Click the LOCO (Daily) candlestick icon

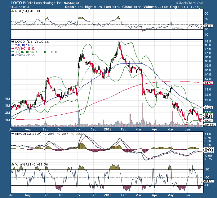13,42
